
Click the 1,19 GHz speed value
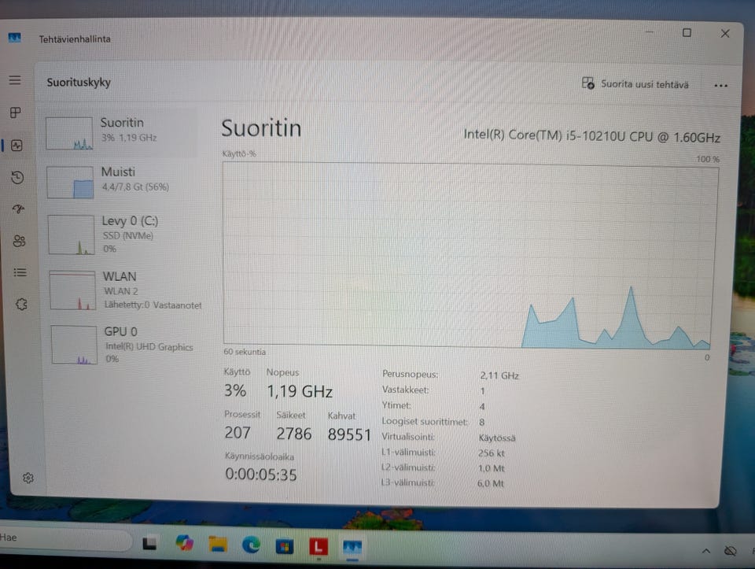[300, 391]
